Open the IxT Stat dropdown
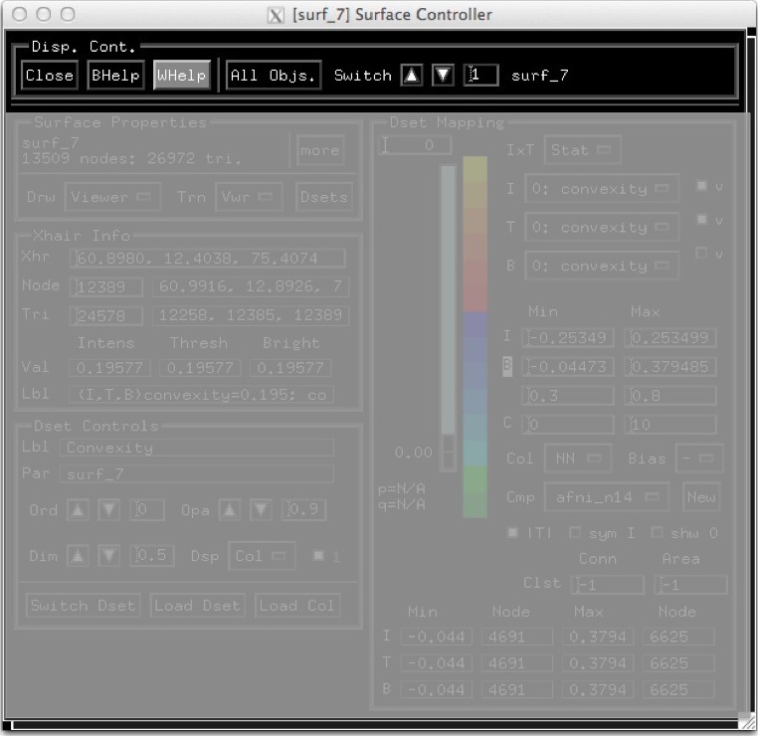The image size is (758, 736). pyautogui.click(x=582, y=150)
